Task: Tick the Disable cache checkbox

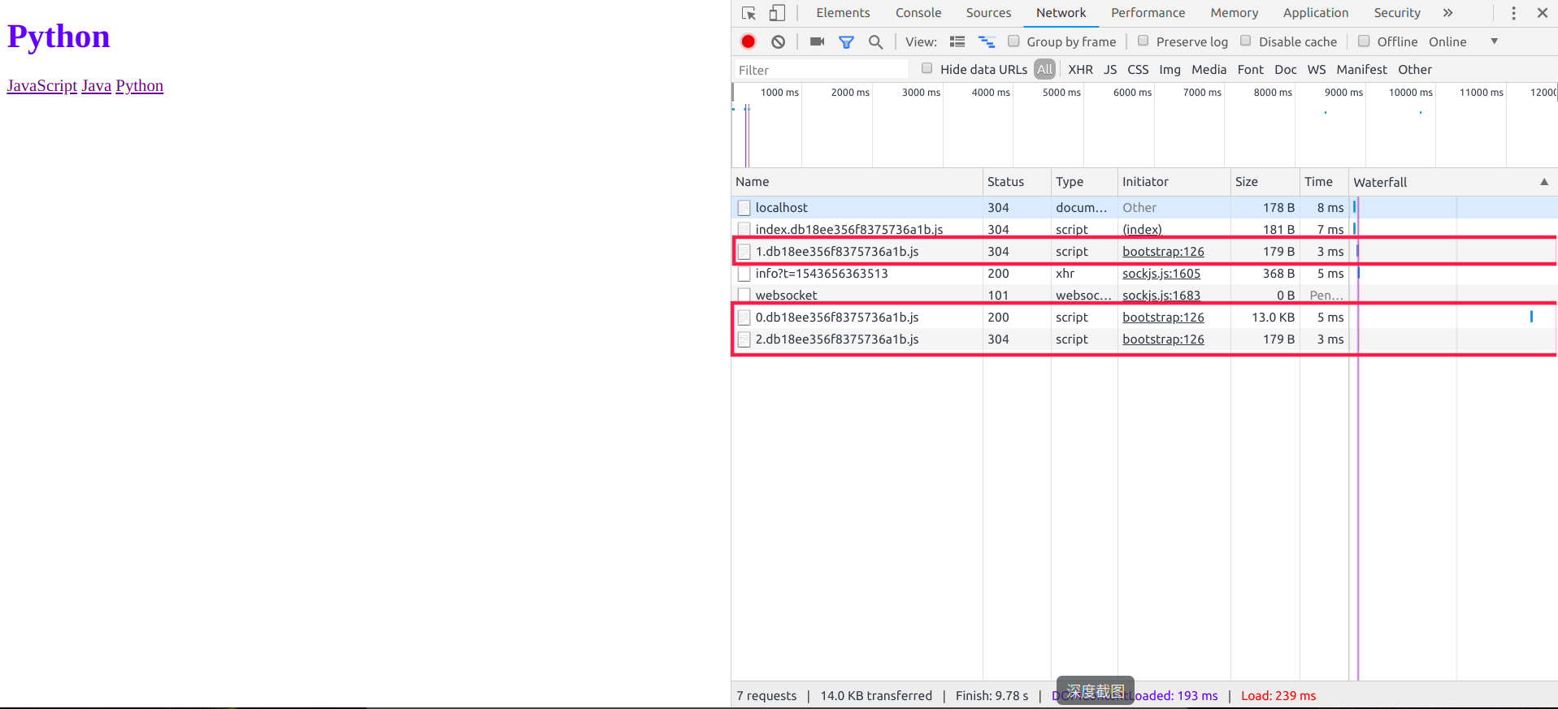Action: (x=1245, y=41)
